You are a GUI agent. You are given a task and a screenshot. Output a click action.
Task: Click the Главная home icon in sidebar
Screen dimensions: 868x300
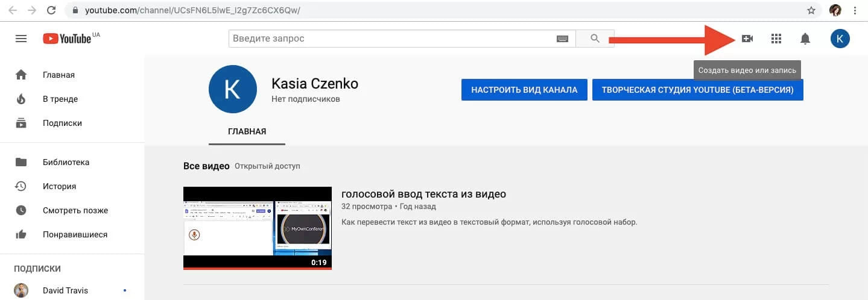[x=21, y=75]
